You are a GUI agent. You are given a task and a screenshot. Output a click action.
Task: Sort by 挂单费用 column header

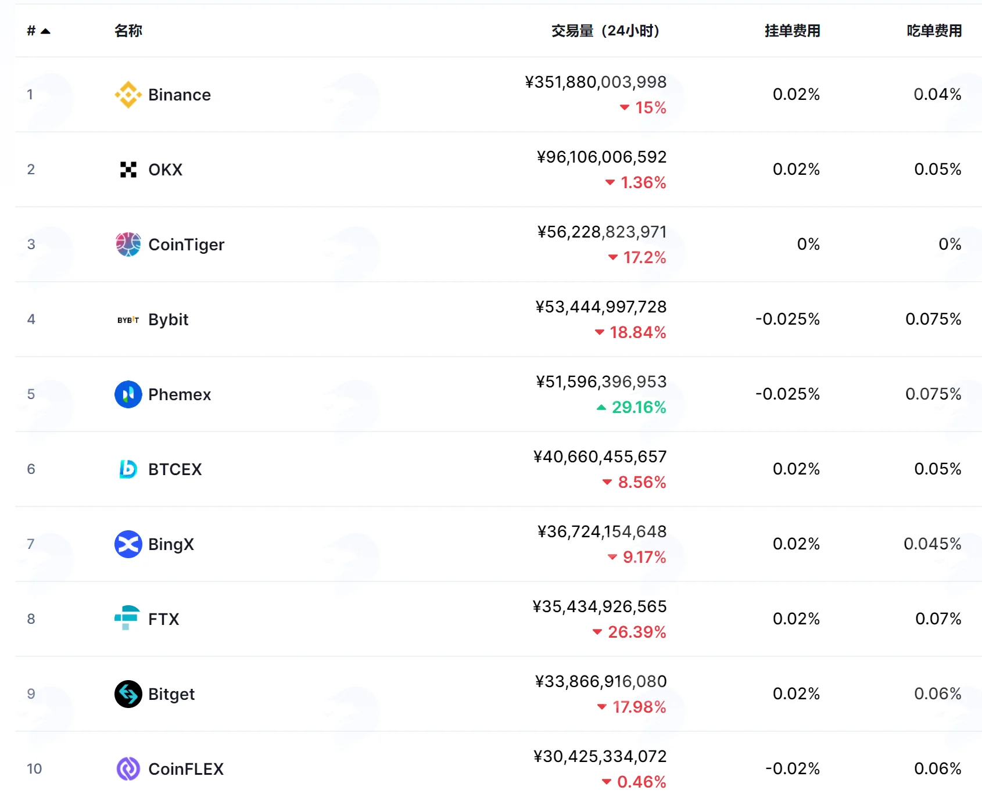click(792, 31)
